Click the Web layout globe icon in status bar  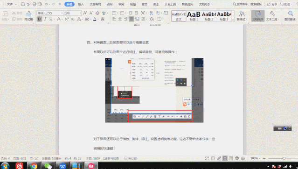[237, 158]
